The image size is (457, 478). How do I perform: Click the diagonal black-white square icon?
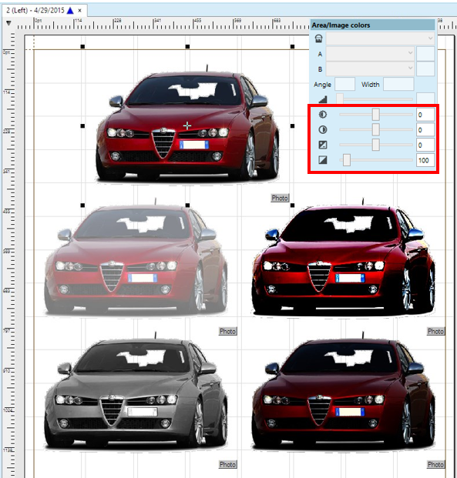tap(323, 160)
